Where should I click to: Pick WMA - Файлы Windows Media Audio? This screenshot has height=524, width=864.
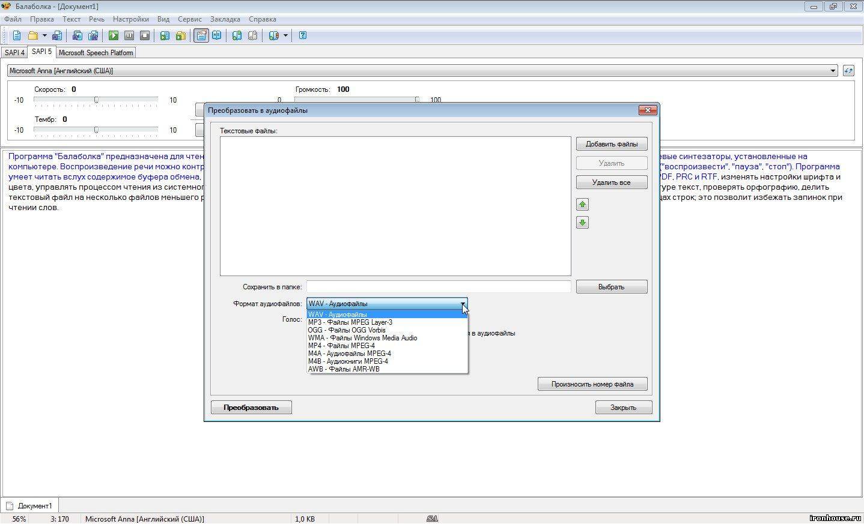pyautogui.click(x=387, y=338)
